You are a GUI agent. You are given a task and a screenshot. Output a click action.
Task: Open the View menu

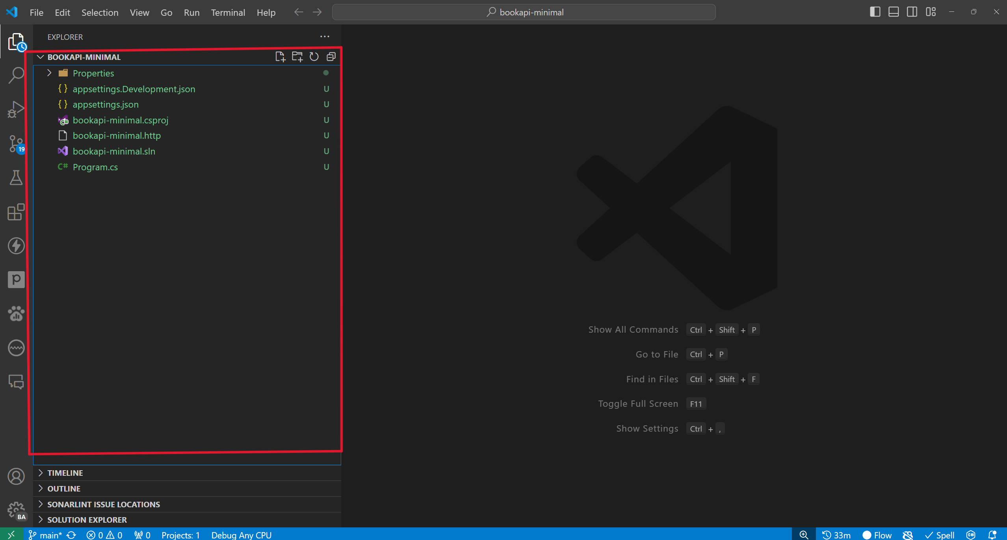click(x=139, y=12)
